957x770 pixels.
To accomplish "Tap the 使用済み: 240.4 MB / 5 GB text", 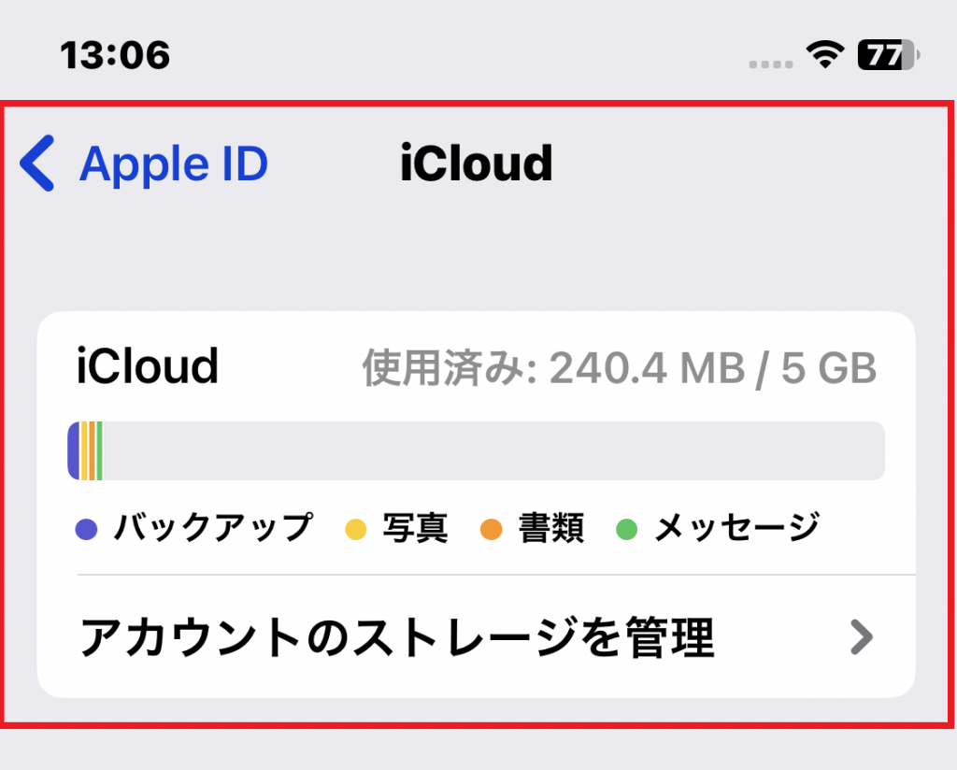I will click(620, 368).
